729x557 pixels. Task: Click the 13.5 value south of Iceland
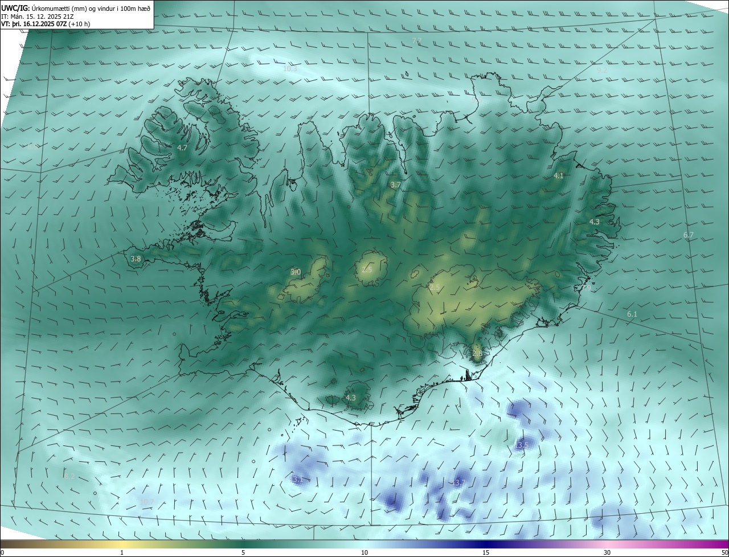coord(522,445)
